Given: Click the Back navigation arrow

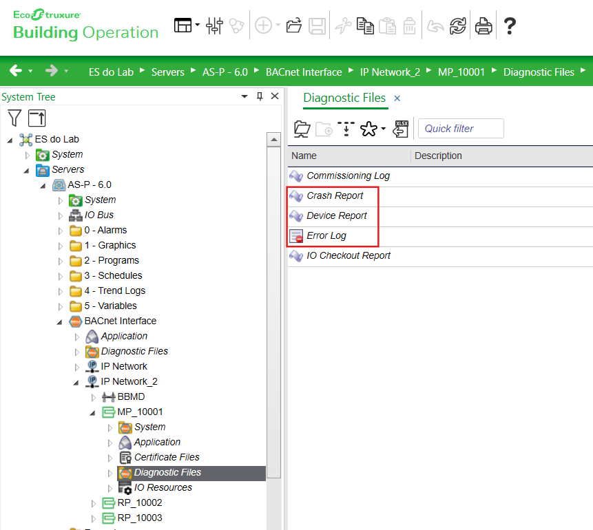Looking at the screenshot, I should [x=16, y=70].
